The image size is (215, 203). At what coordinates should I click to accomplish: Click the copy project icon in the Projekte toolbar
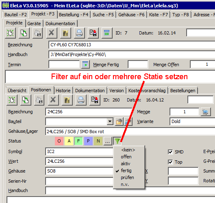click(24, 33)
